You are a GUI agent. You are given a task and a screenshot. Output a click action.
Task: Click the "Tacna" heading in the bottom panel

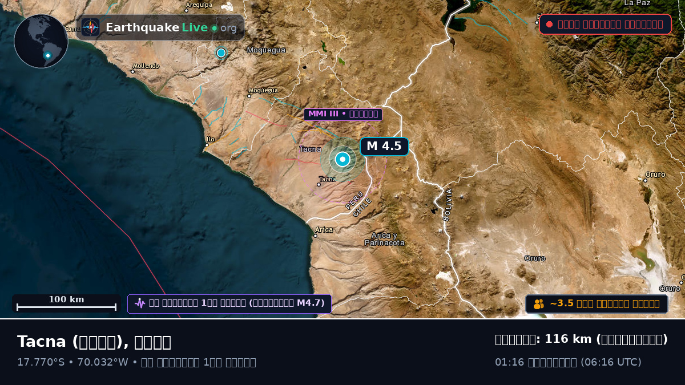click(43, 342)
